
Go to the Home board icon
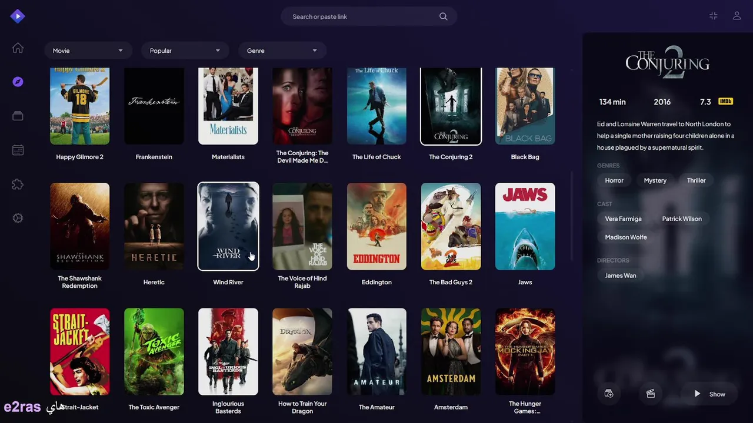(18, 48)
